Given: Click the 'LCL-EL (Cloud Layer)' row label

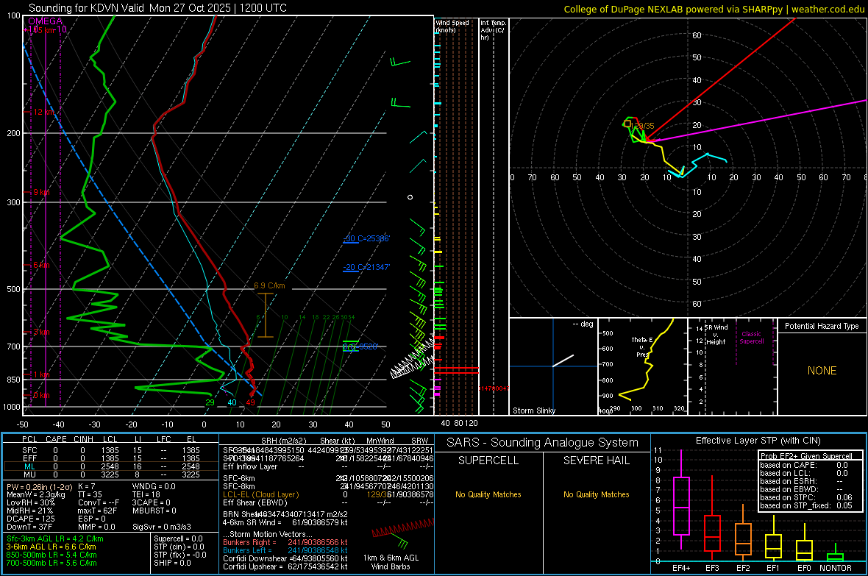Looking at the screenshot, I should pyautogui.click(x=260, y=494).
